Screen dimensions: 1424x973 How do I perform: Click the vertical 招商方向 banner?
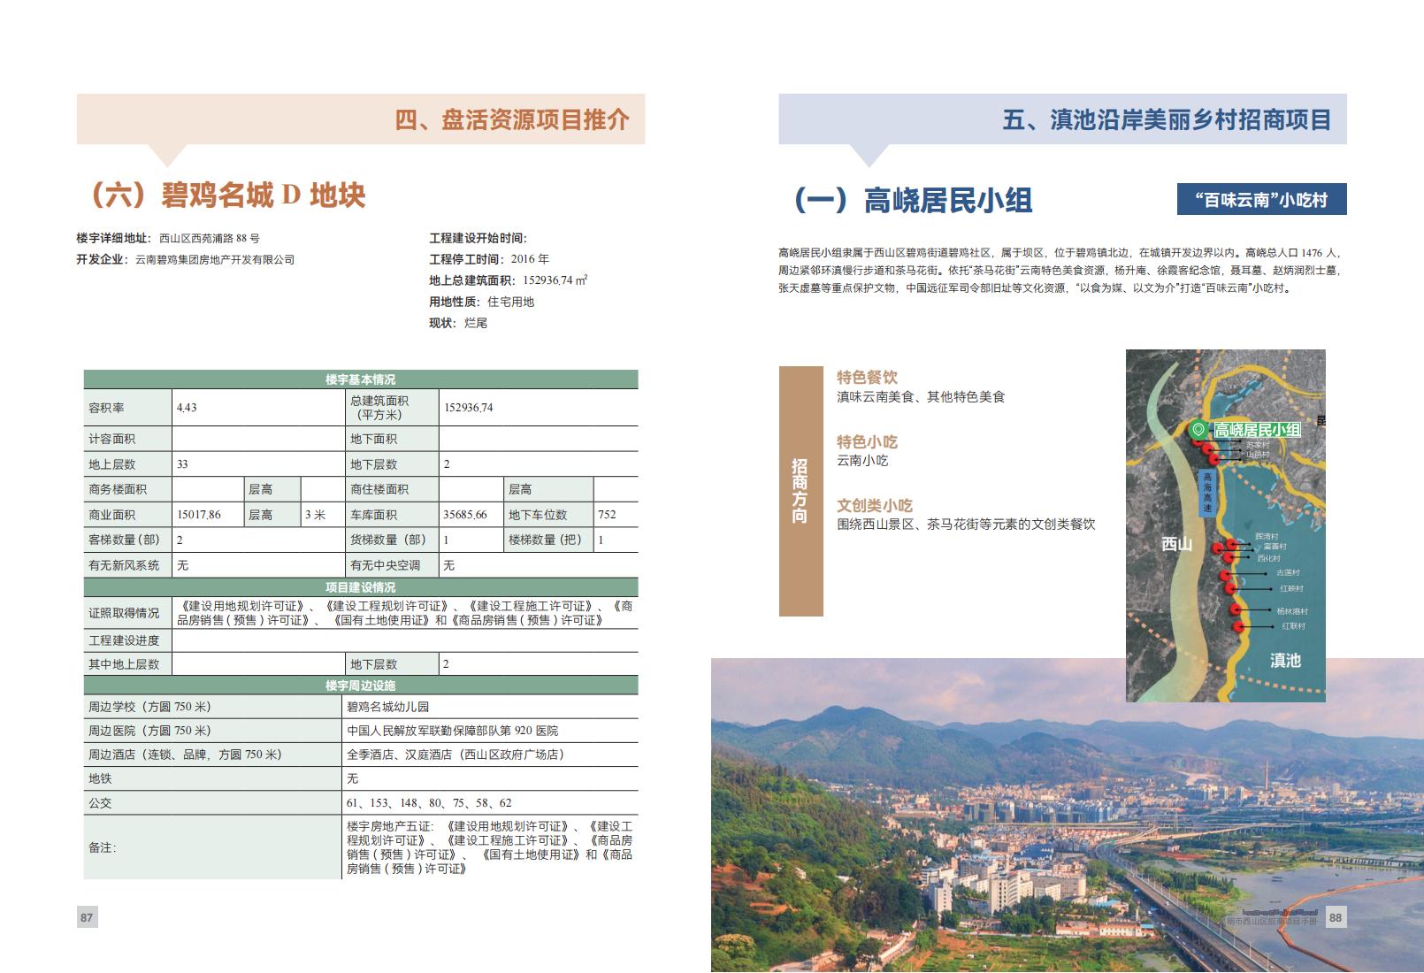[x=800, y=491]
